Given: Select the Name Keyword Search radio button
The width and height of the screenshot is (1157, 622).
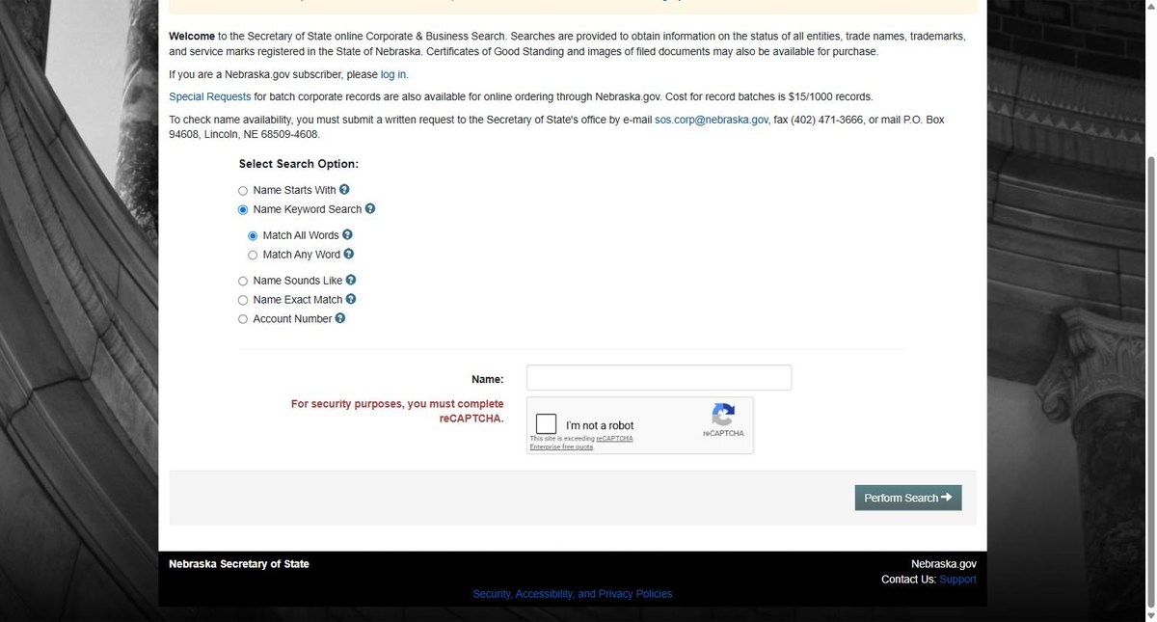Looking at the screenshot, I should [x=243, y=209].
